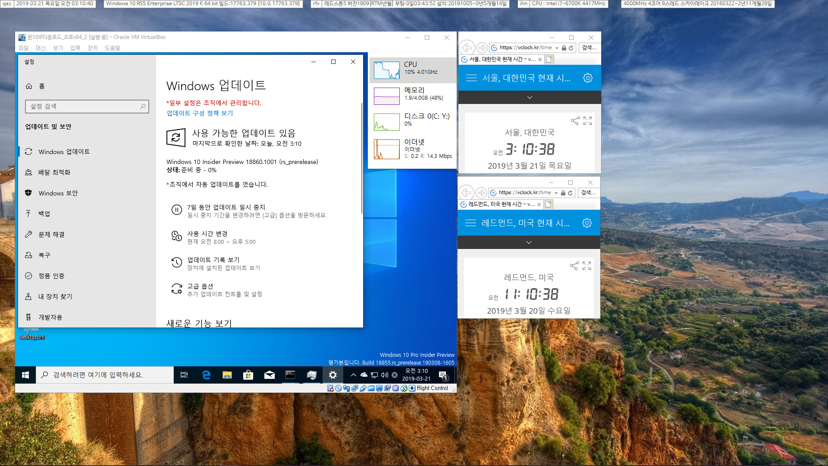
Task: Switch to Settings gear taskbar icon
Action: tap(333, 375)
